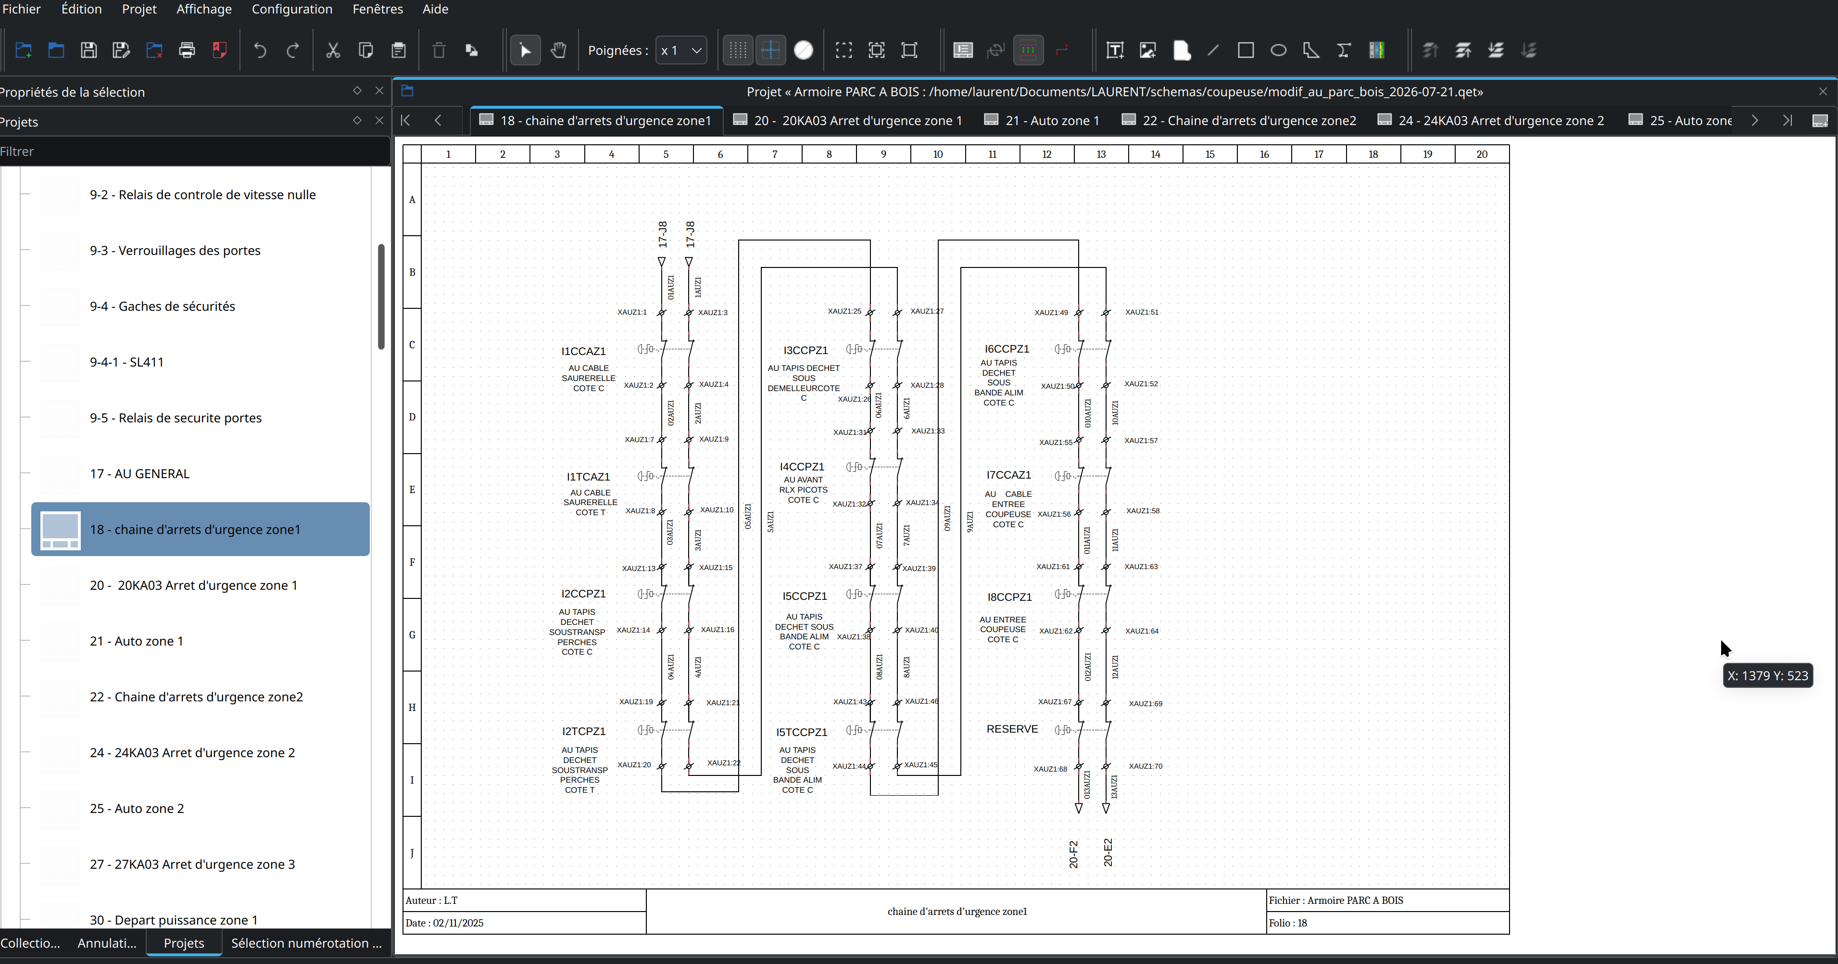The width and height of the screenshot is (1838, 964).
Task: Open folio properties title-block icon
Action: coord(963,50)
